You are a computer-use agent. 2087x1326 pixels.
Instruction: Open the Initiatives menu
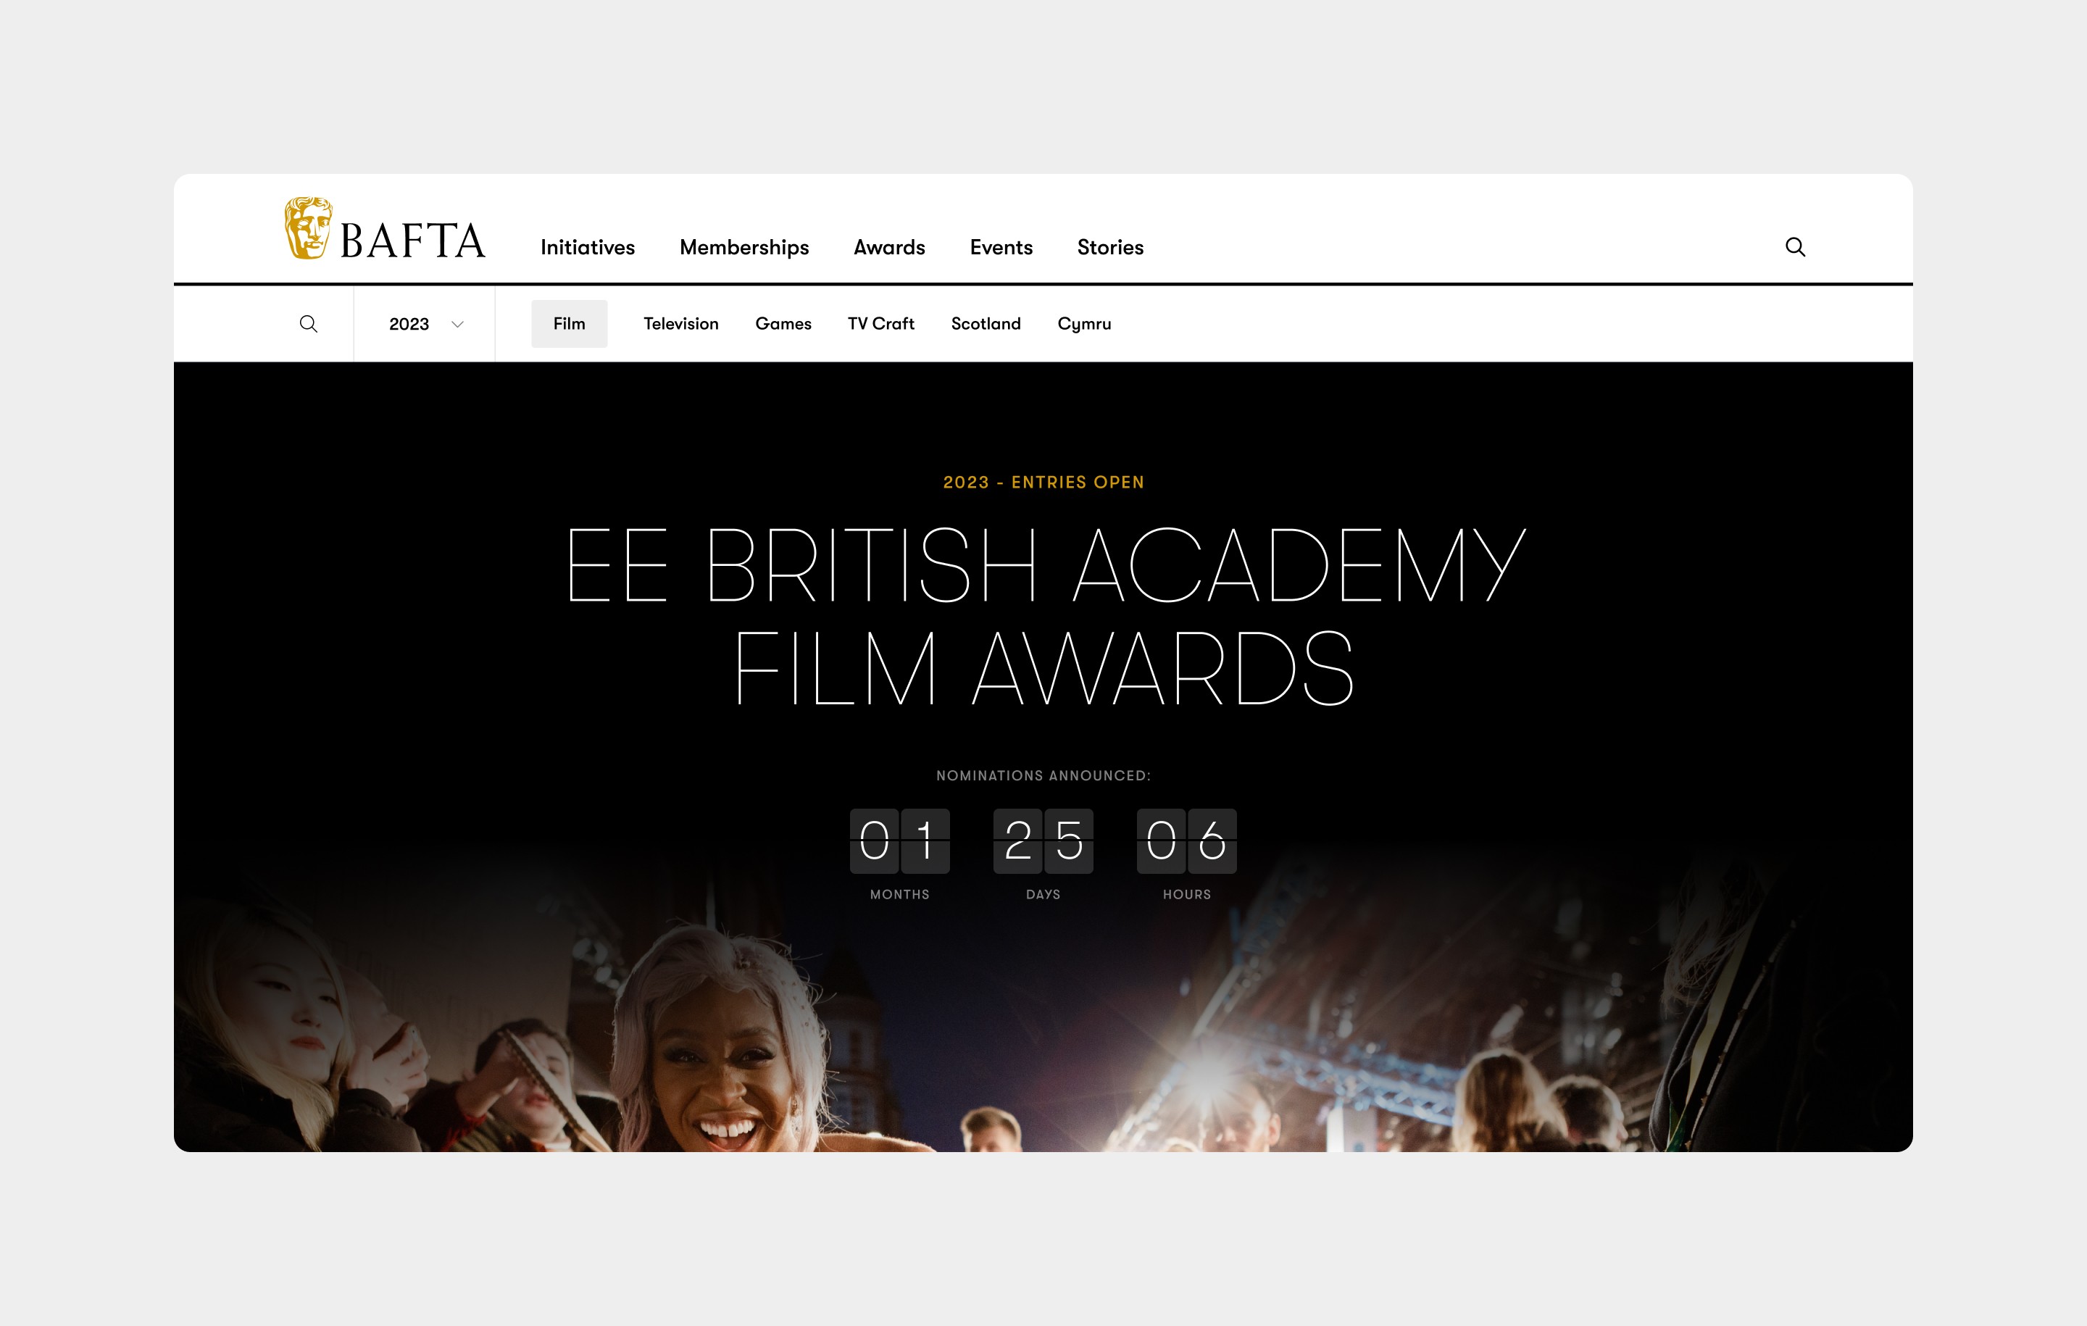pos(587,248)
